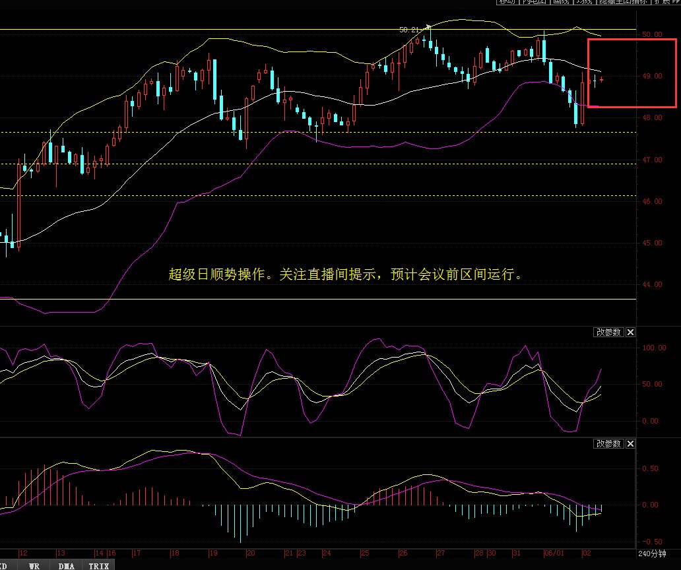Click the red rectangle annotation box

pyautogui.click(x=632, y=40)
